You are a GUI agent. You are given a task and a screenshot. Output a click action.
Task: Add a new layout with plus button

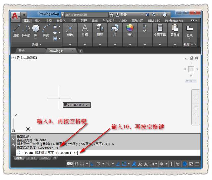55,158
